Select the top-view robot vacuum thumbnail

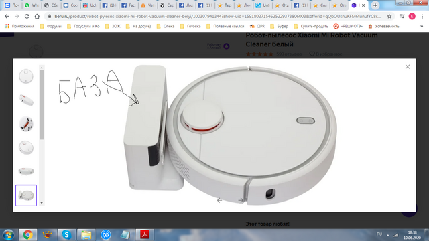[26, 76]
